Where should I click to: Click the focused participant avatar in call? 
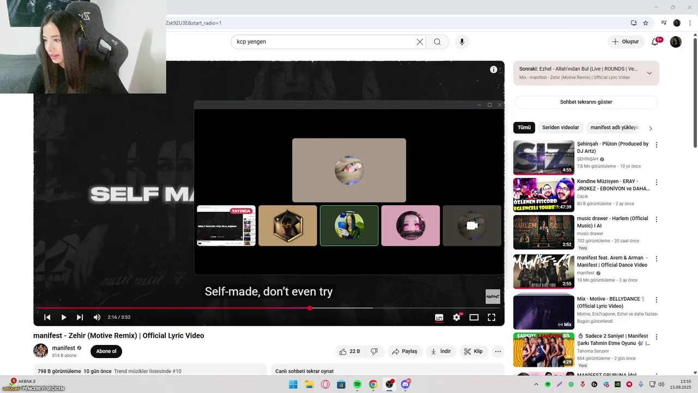click(349, 170)
